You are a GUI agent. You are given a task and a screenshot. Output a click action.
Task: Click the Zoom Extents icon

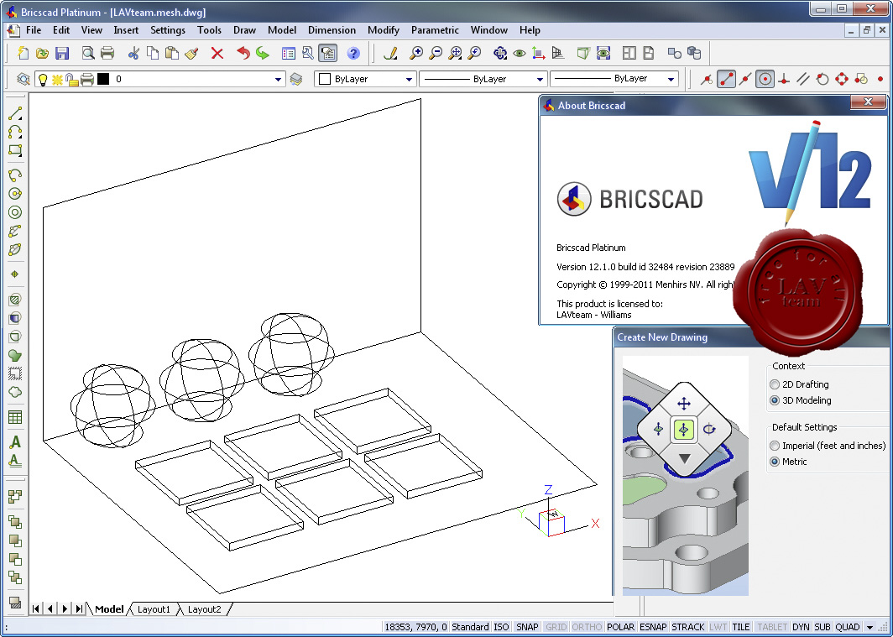coord(455,53)
